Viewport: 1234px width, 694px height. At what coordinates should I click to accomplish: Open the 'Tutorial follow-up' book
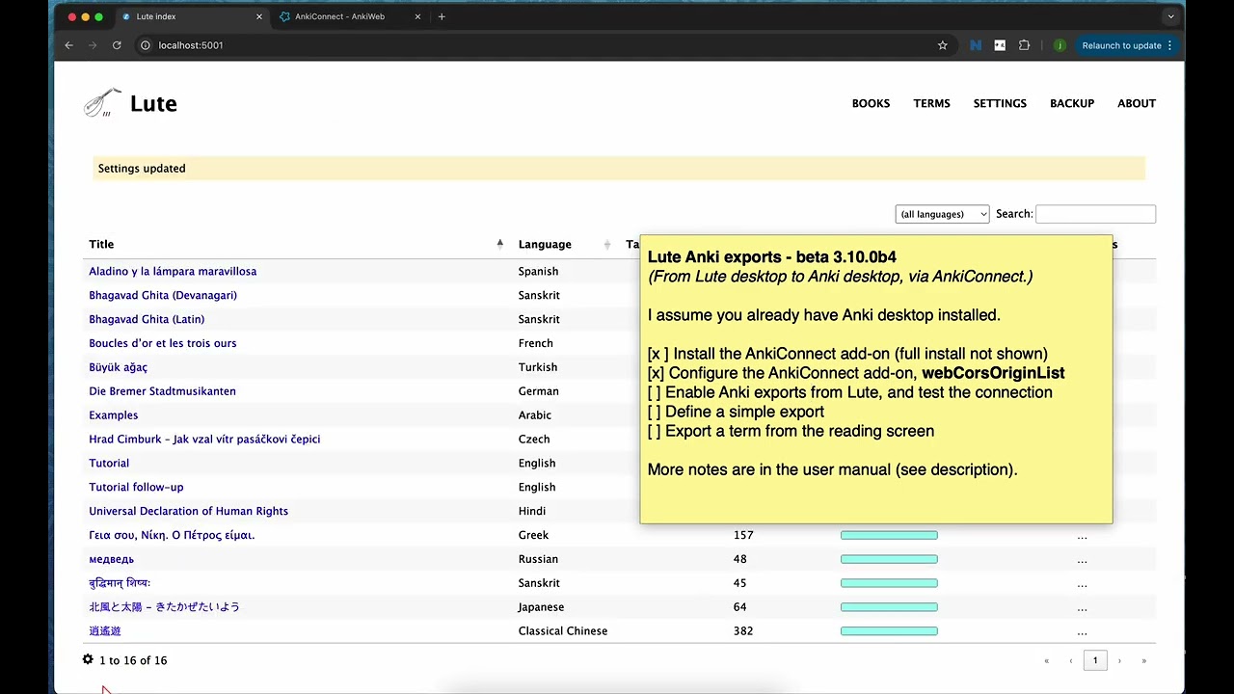(x=136, y=487)
